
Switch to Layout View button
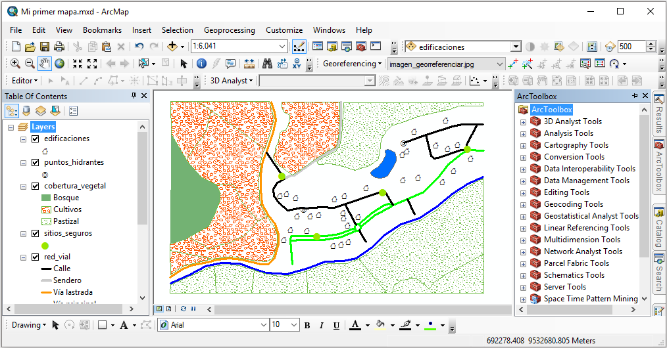[x=169, y=309]
